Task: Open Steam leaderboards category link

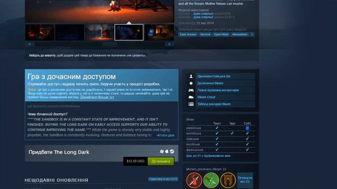Action: [x=214, y=104]
